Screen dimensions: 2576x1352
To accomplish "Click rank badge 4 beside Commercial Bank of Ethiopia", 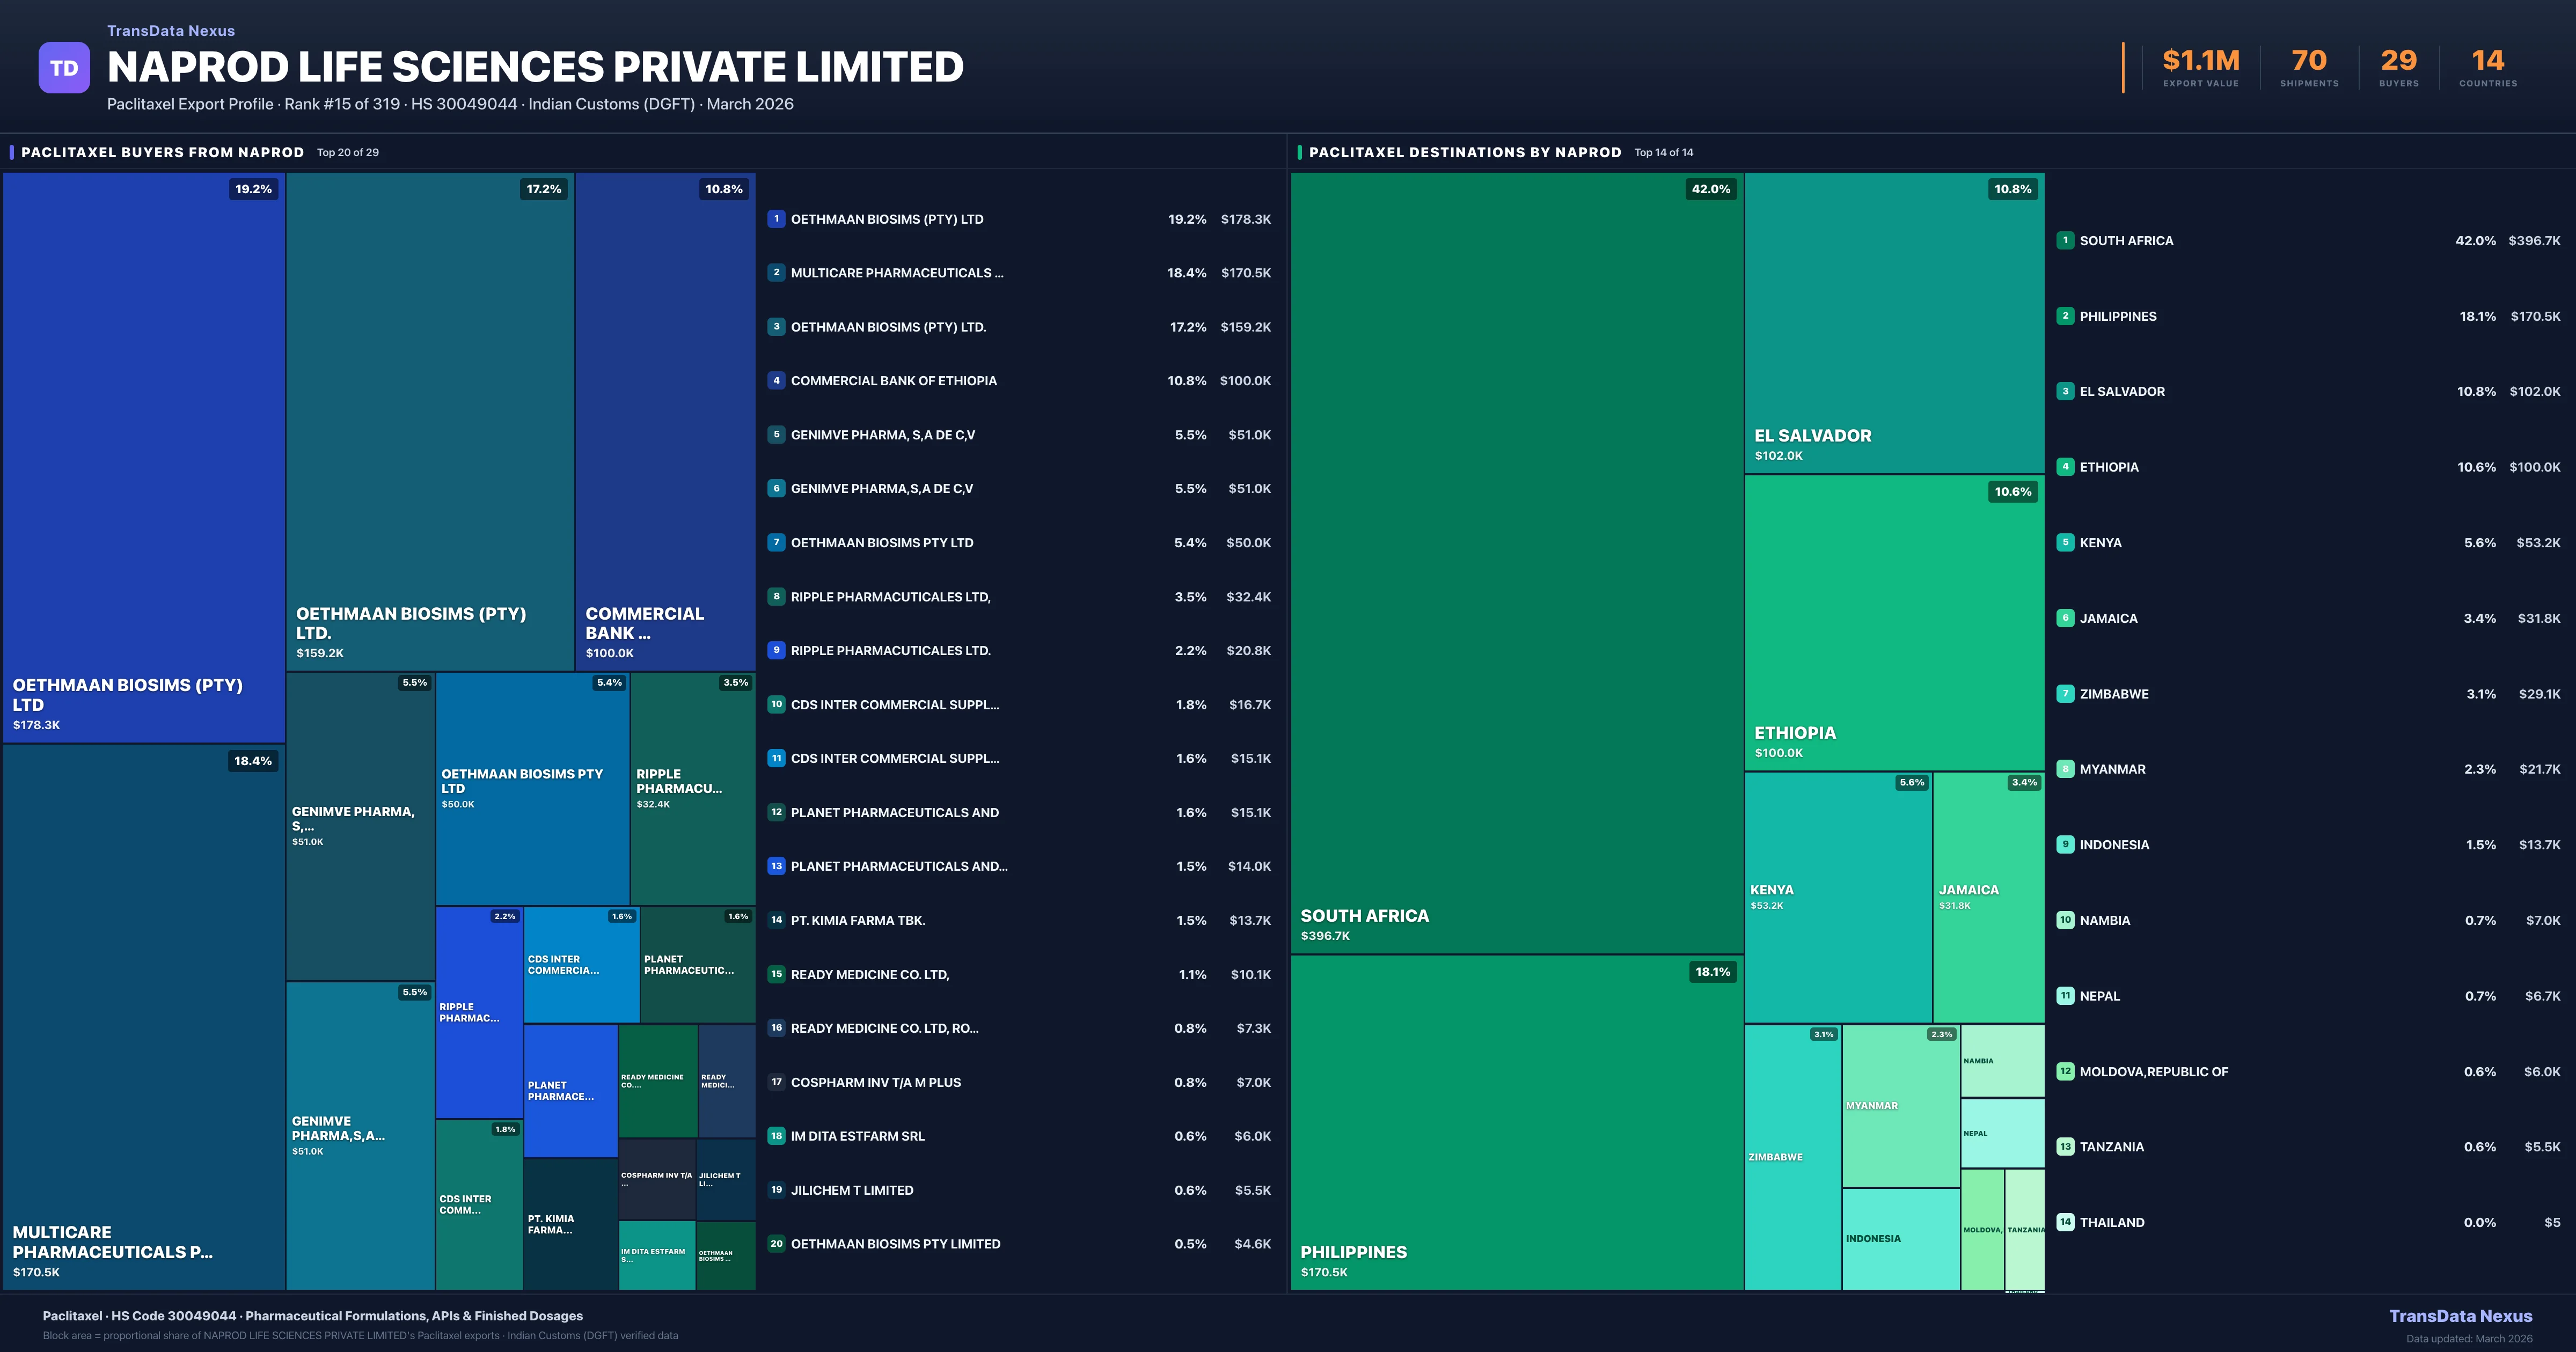I will (x=776, y=380).
